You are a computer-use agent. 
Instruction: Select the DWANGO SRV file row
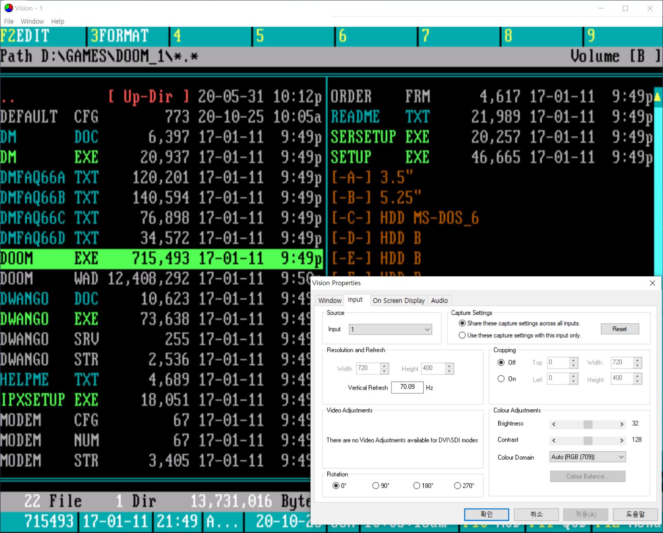coord(156,340)
